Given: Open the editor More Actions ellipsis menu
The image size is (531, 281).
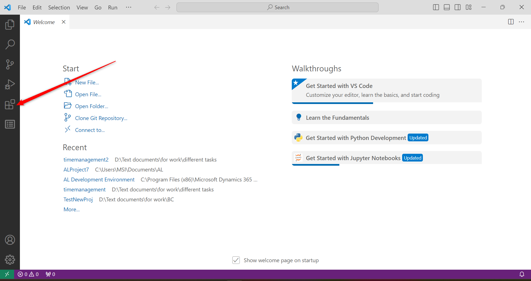Looking at the screenshot, I should coord(521,22).
